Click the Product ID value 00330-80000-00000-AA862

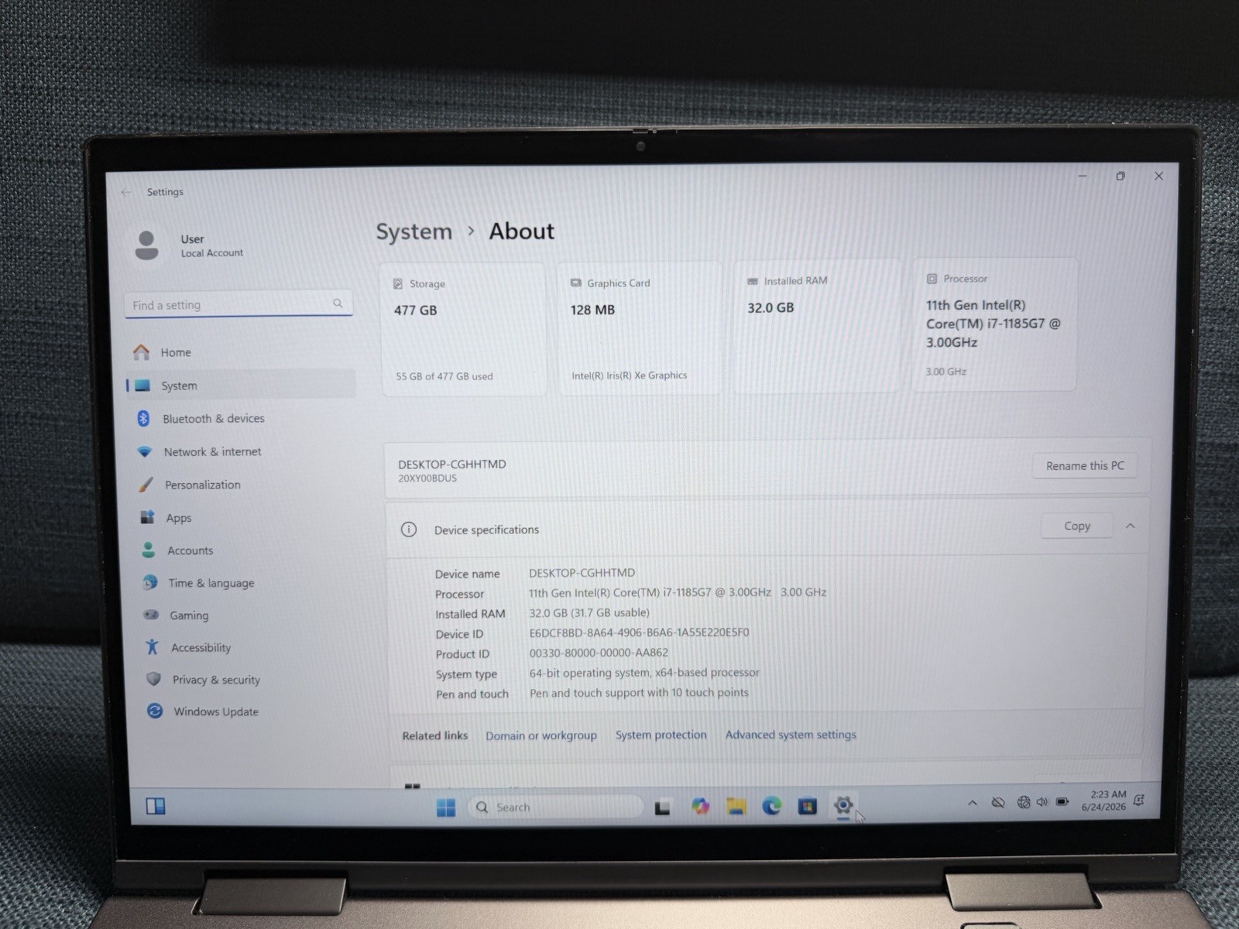pos(599,653)
